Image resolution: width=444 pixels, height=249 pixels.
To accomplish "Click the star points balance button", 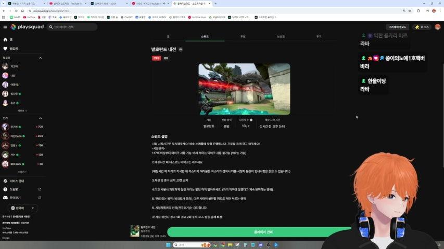I will [422, 27].
